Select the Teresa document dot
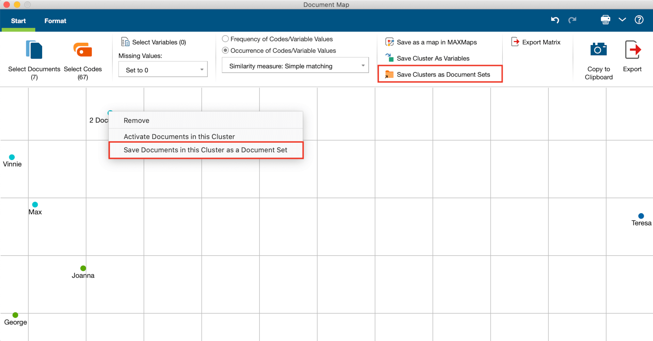The width and height of the screenshot is (653, 341). pyautogui.click(x=641, y=216)
